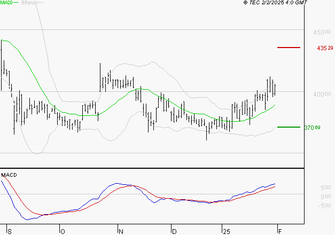Click the F month marker on time axis
The height and width of the screenshot is (235, 335).
[280, 231]
